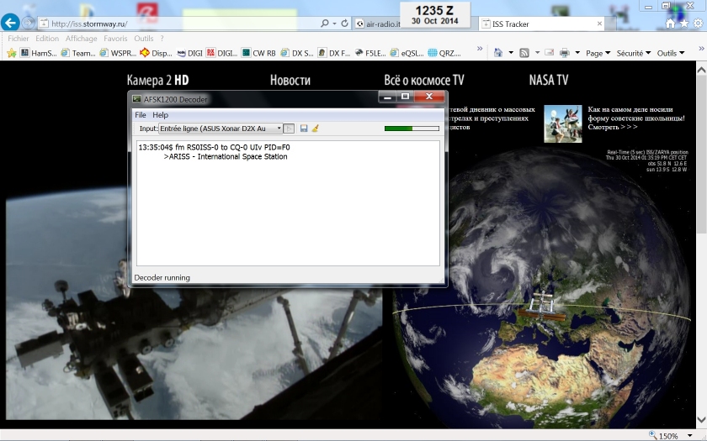The image size is (707, 441).
Task: Open the Outils dropdown in the command bar
Action: tap(670, 53)
